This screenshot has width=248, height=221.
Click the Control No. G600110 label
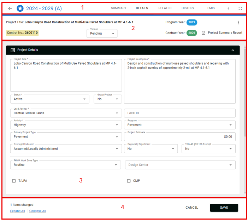22,33
